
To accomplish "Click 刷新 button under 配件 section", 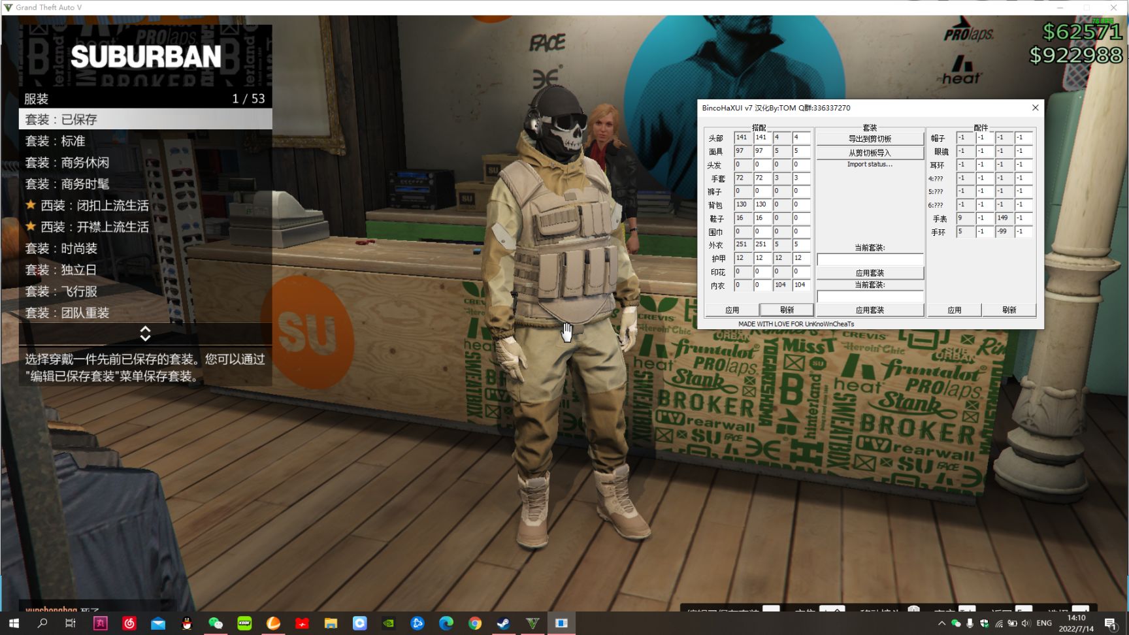I will click(x=1009, y=310).
